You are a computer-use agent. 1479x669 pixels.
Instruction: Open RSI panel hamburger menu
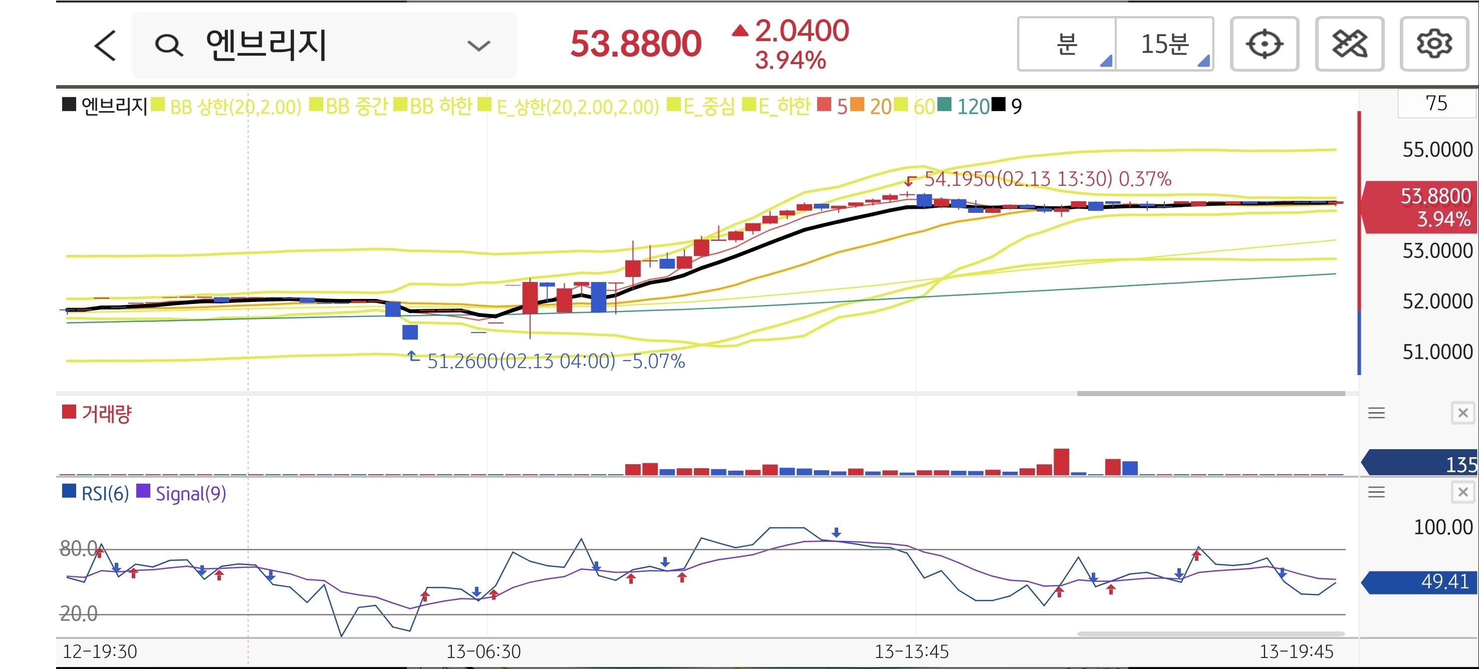[1376, 492]
